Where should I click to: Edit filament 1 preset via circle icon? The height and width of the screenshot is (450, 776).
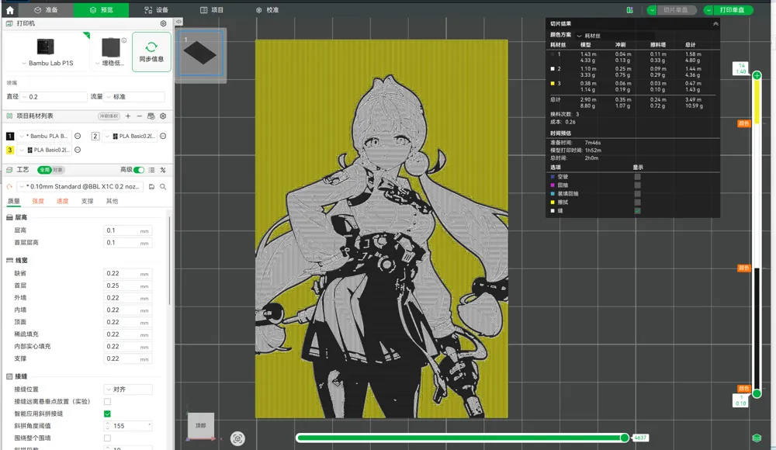pyautogui.click(x=78, y=136)
